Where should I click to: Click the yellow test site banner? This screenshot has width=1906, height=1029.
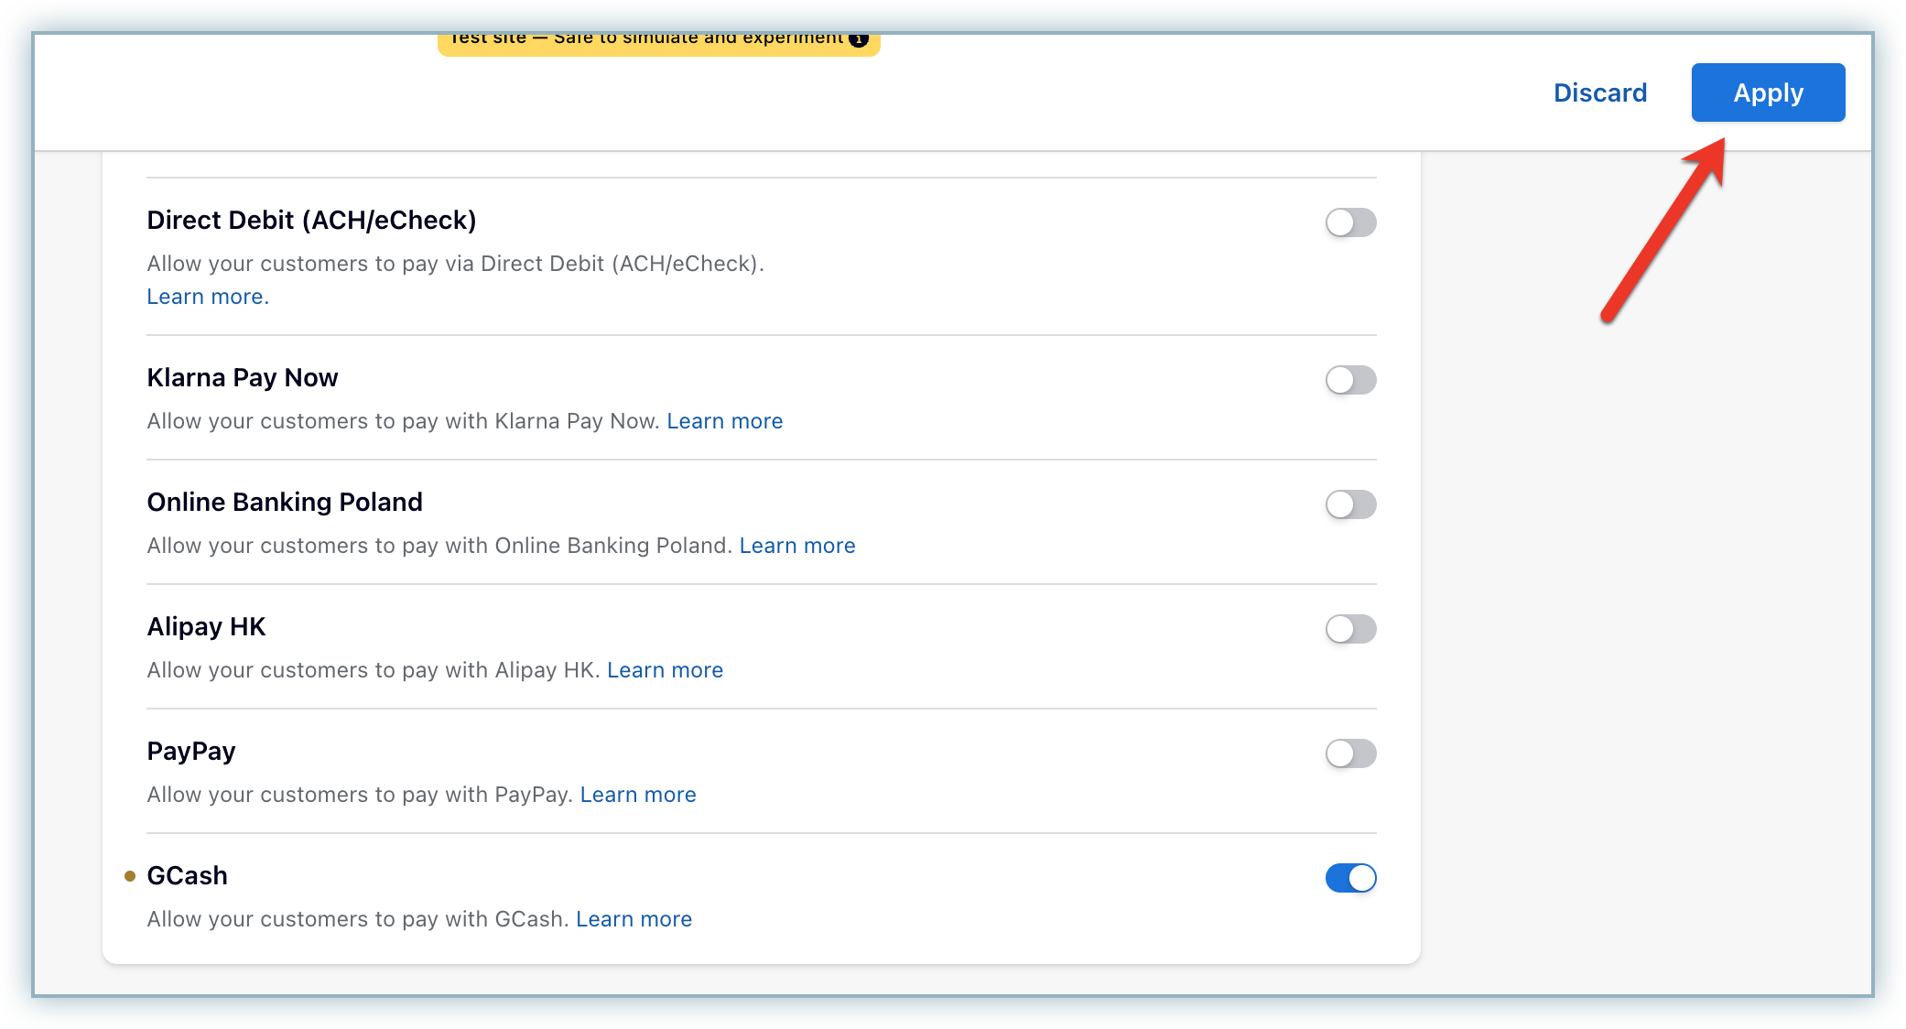pos(658,43)
